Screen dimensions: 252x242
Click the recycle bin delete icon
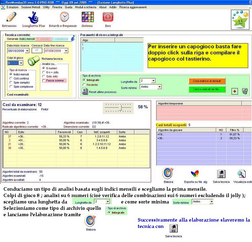pos(245,91)
